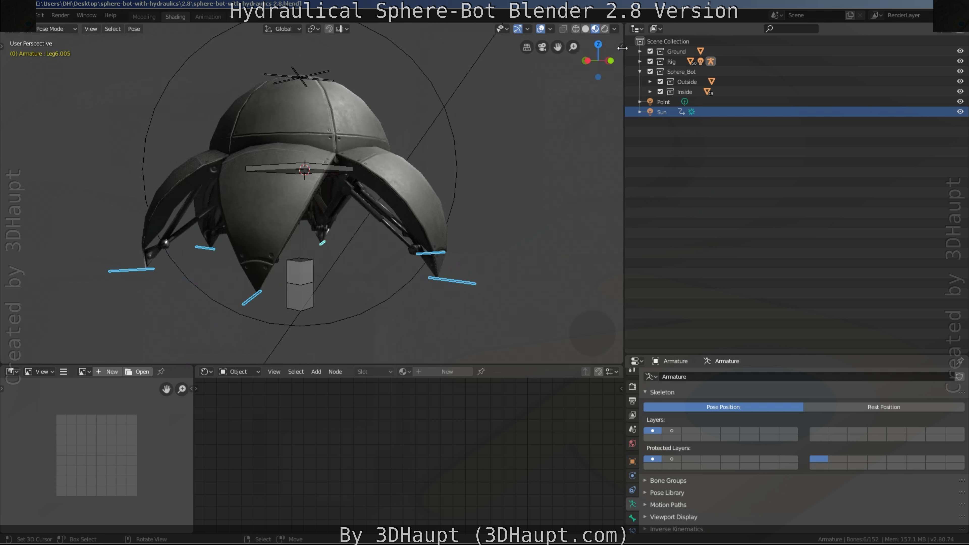
Task: Toggle X-ray display icon
Action: tap(563, 29)
